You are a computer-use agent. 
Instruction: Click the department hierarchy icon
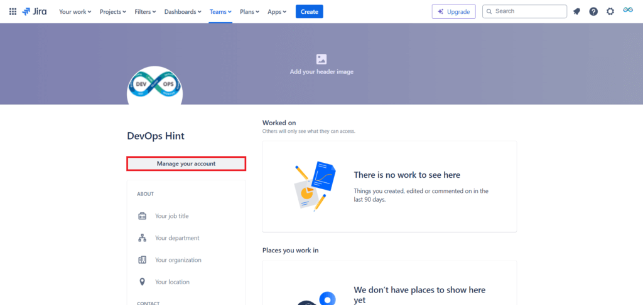143,238
